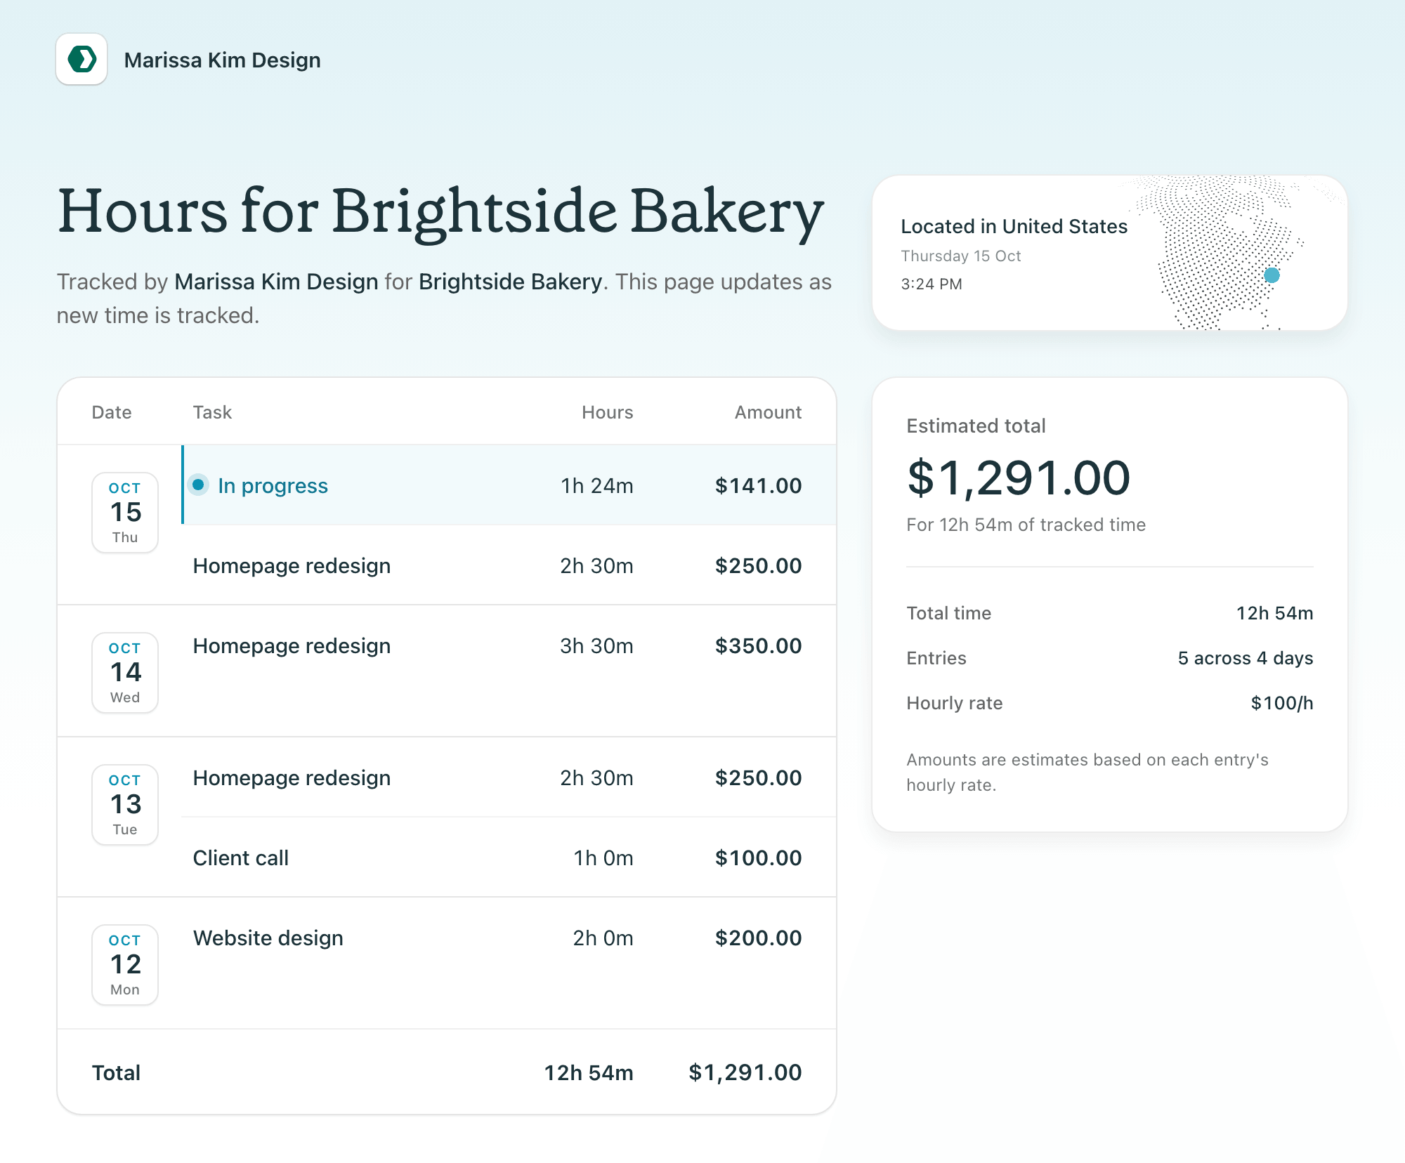Click the Oct 15 Thu date badge
The width and height of the screenshot is (1405, 1163).
[125, 513]
